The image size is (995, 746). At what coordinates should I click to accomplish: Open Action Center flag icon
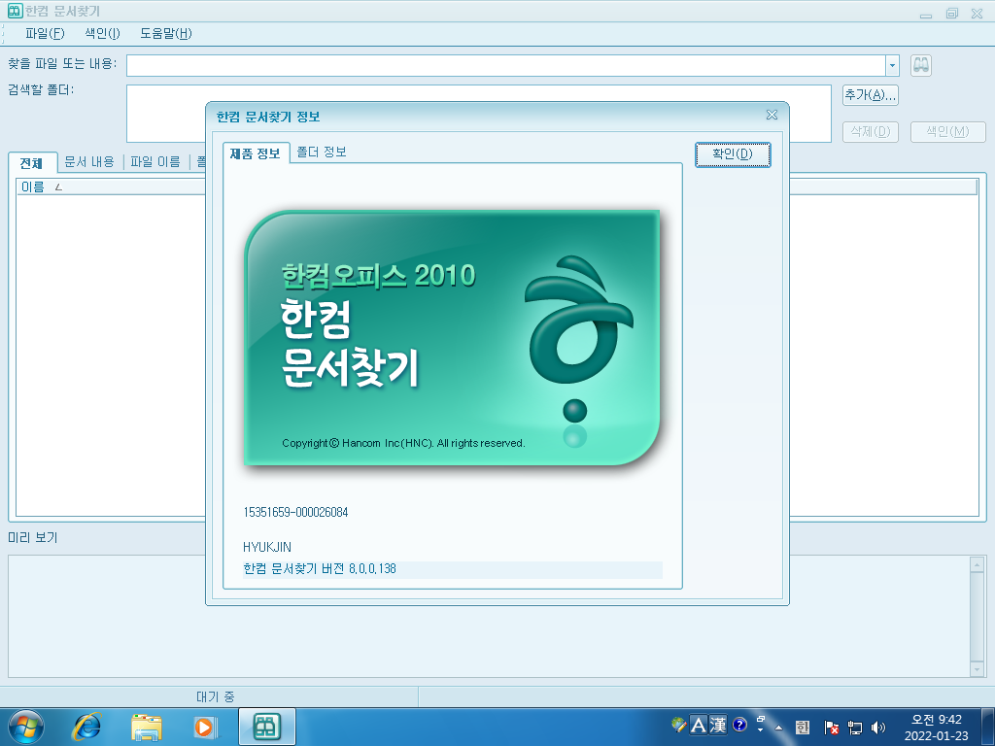click(832, 728)
